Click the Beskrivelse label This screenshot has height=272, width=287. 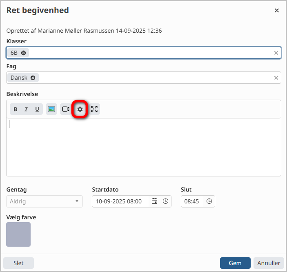coord(22,94)
